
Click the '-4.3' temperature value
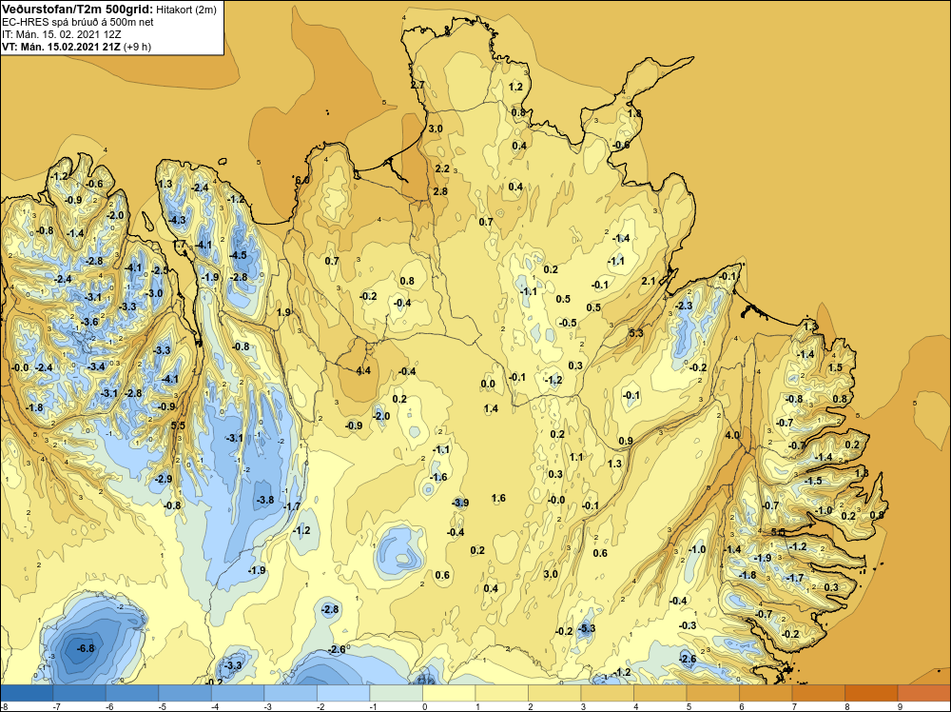coord(177,220)
